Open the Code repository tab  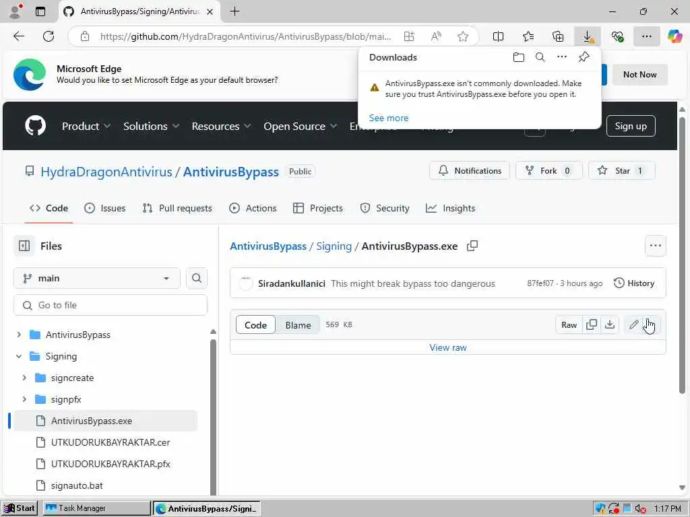coord(49,209)
